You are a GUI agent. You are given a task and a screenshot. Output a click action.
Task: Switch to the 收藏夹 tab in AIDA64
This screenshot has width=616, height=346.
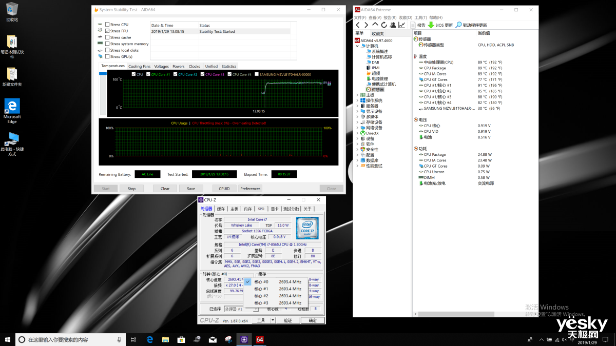(x=378, y=33)
